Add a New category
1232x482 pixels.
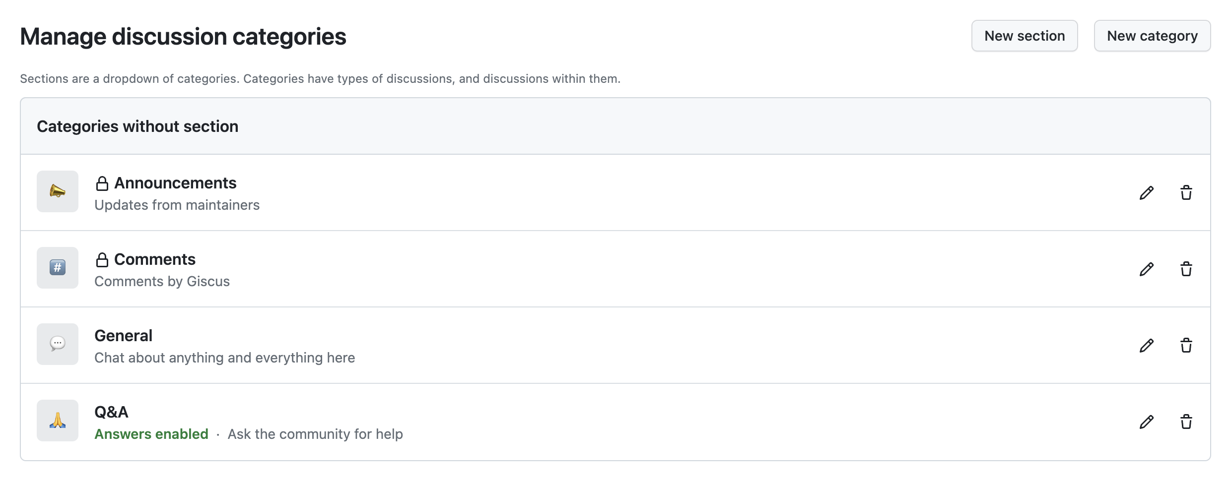pyautogui.click(x=1152, y=36)
